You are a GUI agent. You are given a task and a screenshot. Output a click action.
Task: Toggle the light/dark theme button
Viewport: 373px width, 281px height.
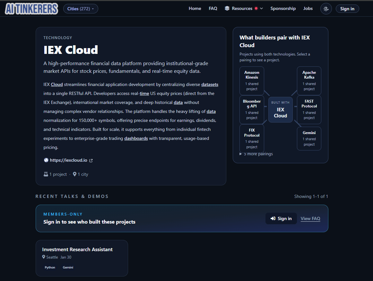tap(326, 9)
